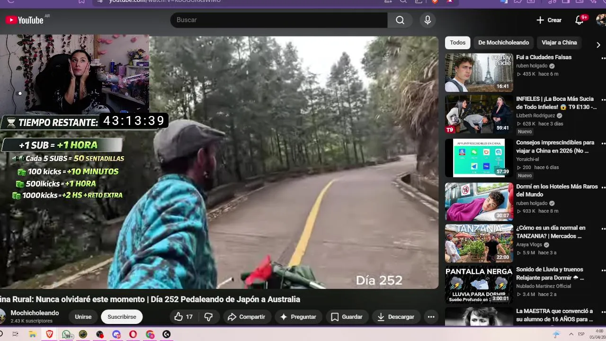Screen dimensions: 606x341
Task: Open the three-dot more actions menu
Action: point(431,317)
